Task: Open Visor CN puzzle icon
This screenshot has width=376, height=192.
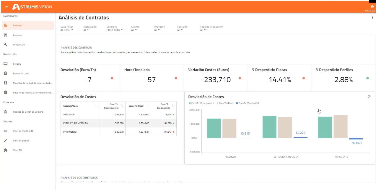Action: (5, 150)
